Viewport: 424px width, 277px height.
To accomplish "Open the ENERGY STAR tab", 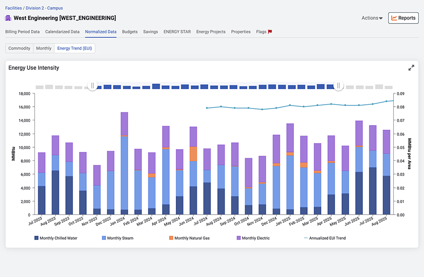I will pyautogui.click(x=177, y=32).
